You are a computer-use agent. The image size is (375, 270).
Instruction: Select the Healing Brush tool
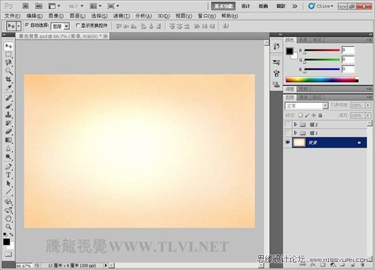click(x=9, y=98)
